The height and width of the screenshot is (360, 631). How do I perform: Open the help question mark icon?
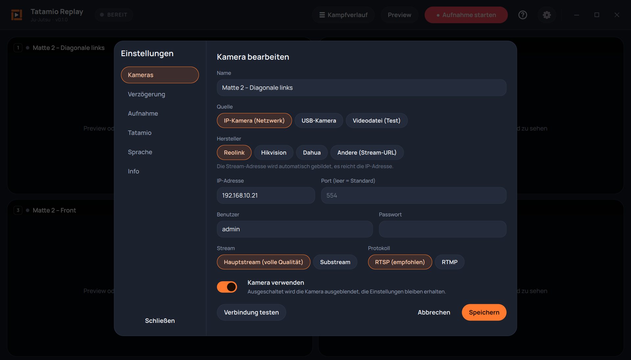pos(523,15)
